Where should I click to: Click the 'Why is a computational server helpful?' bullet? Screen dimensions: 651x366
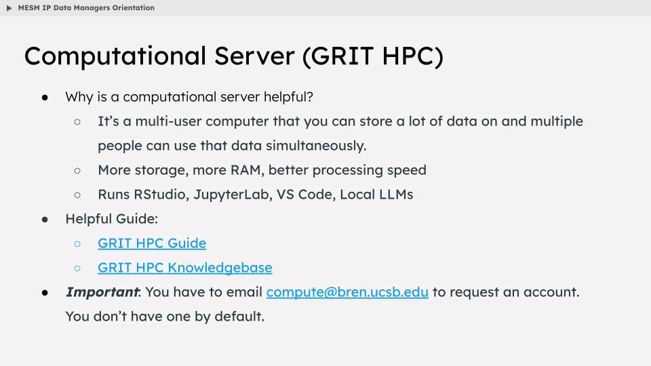(x=189, y=97)
